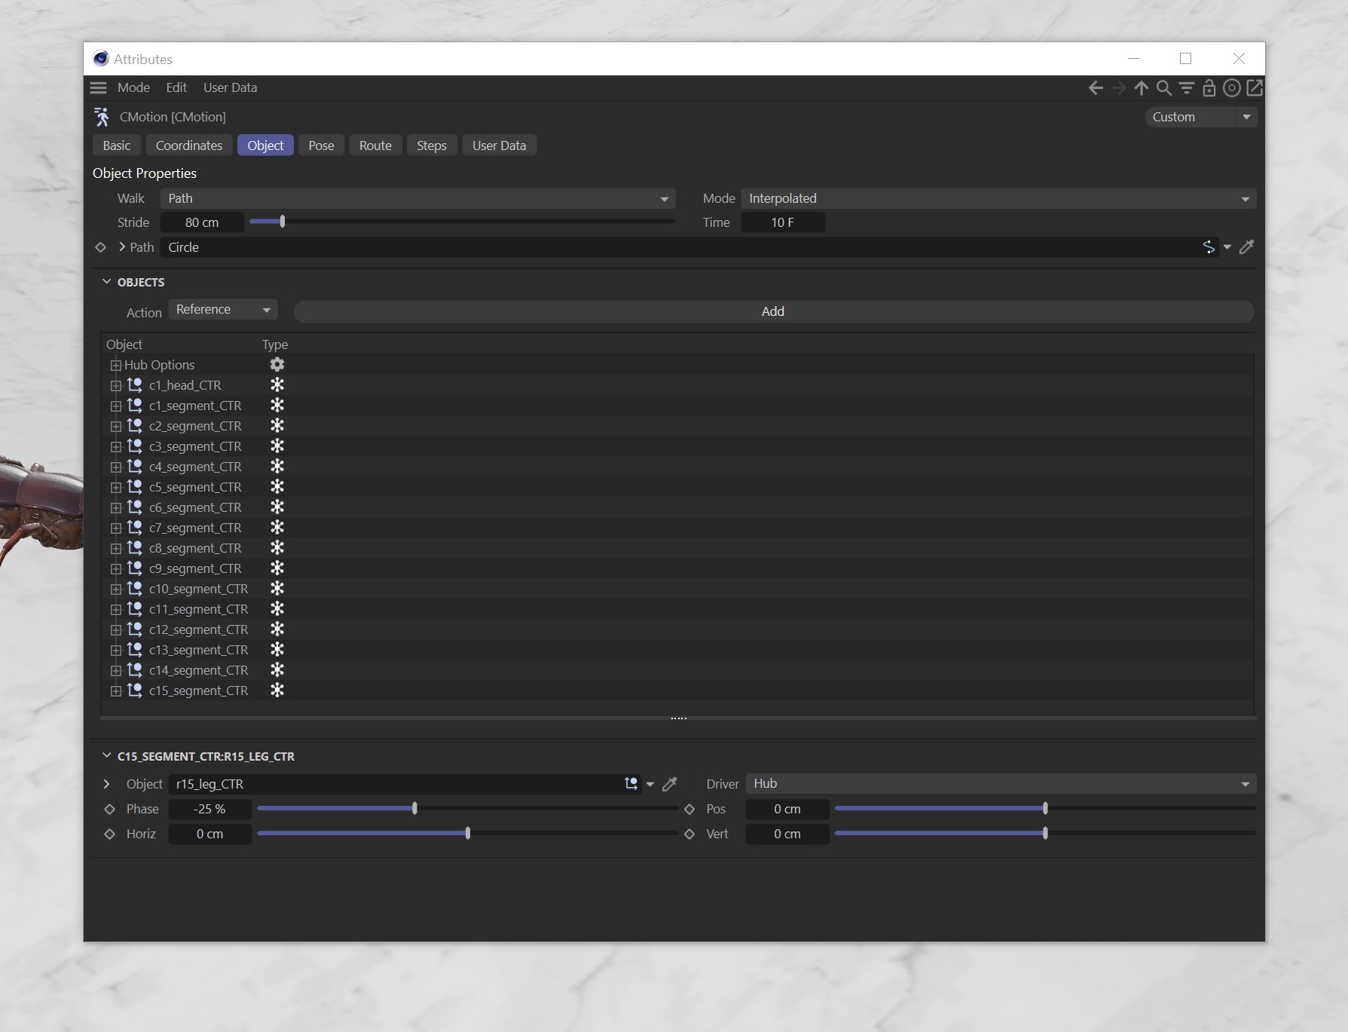
Task: Toggle the lock element icon
Action: point(1209,88)
